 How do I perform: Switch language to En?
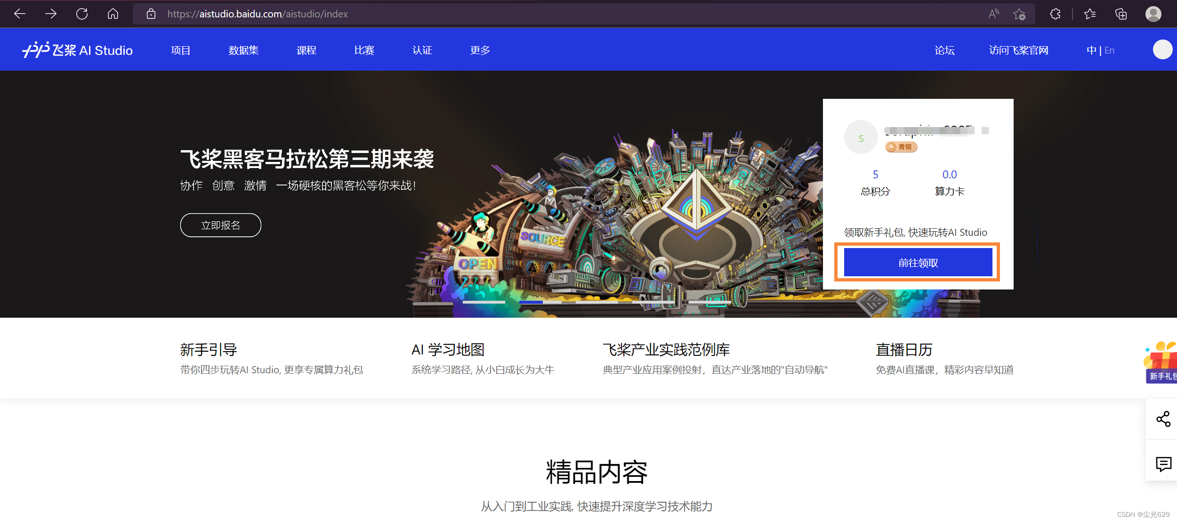coord(1110,50)
